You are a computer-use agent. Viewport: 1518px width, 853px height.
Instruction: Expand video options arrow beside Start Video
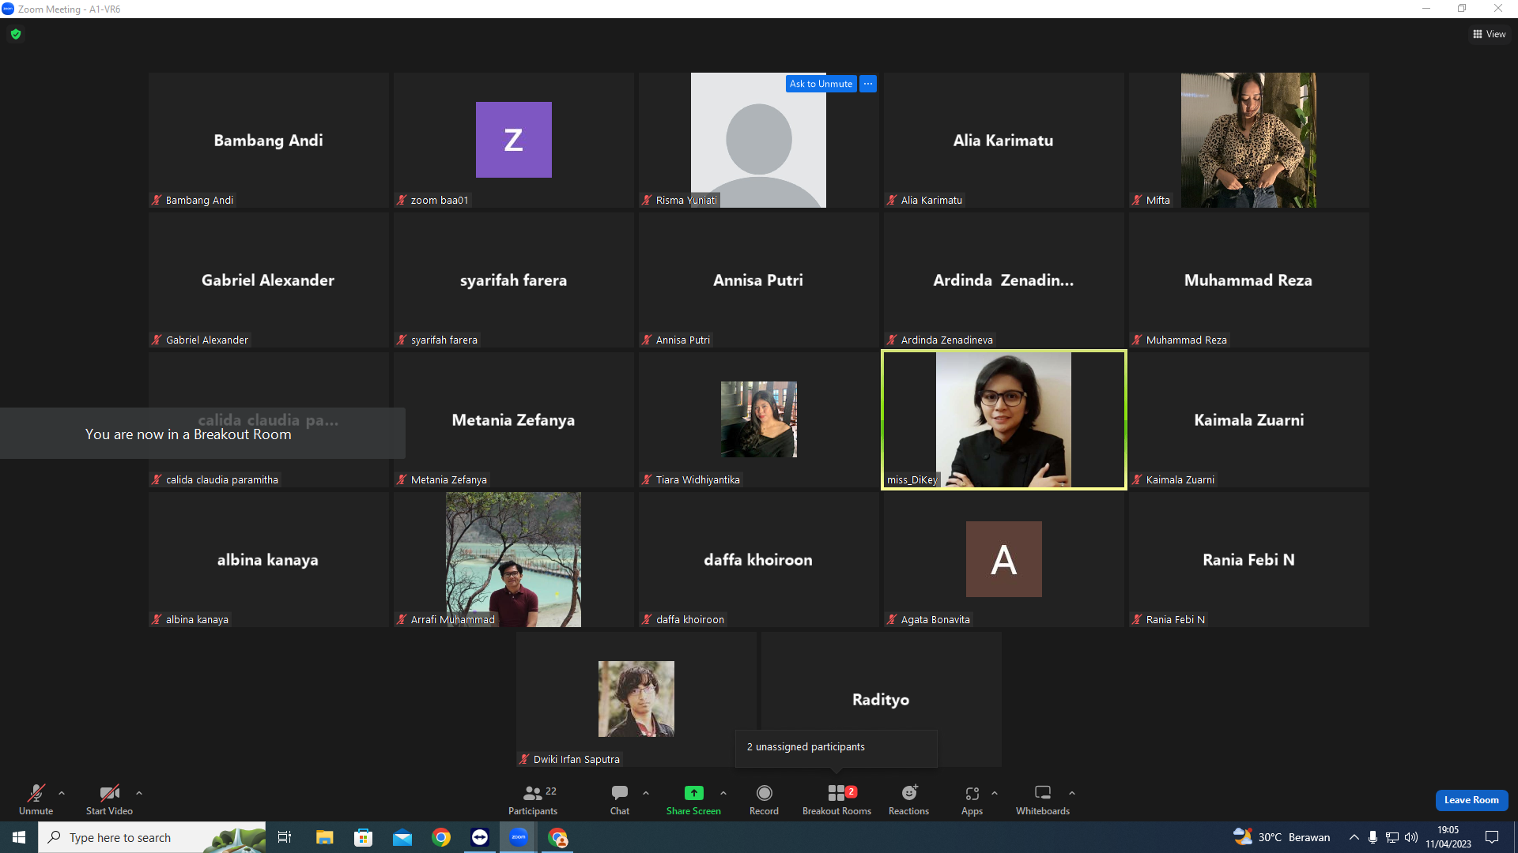tap(139, 793)
